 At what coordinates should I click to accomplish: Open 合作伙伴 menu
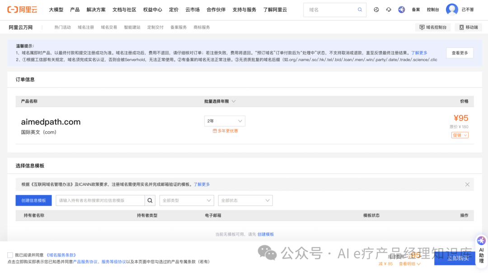(x=216, y=9)
